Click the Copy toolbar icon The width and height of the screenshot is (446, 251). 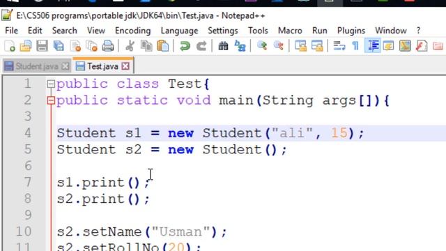click(x=146, y=46)
